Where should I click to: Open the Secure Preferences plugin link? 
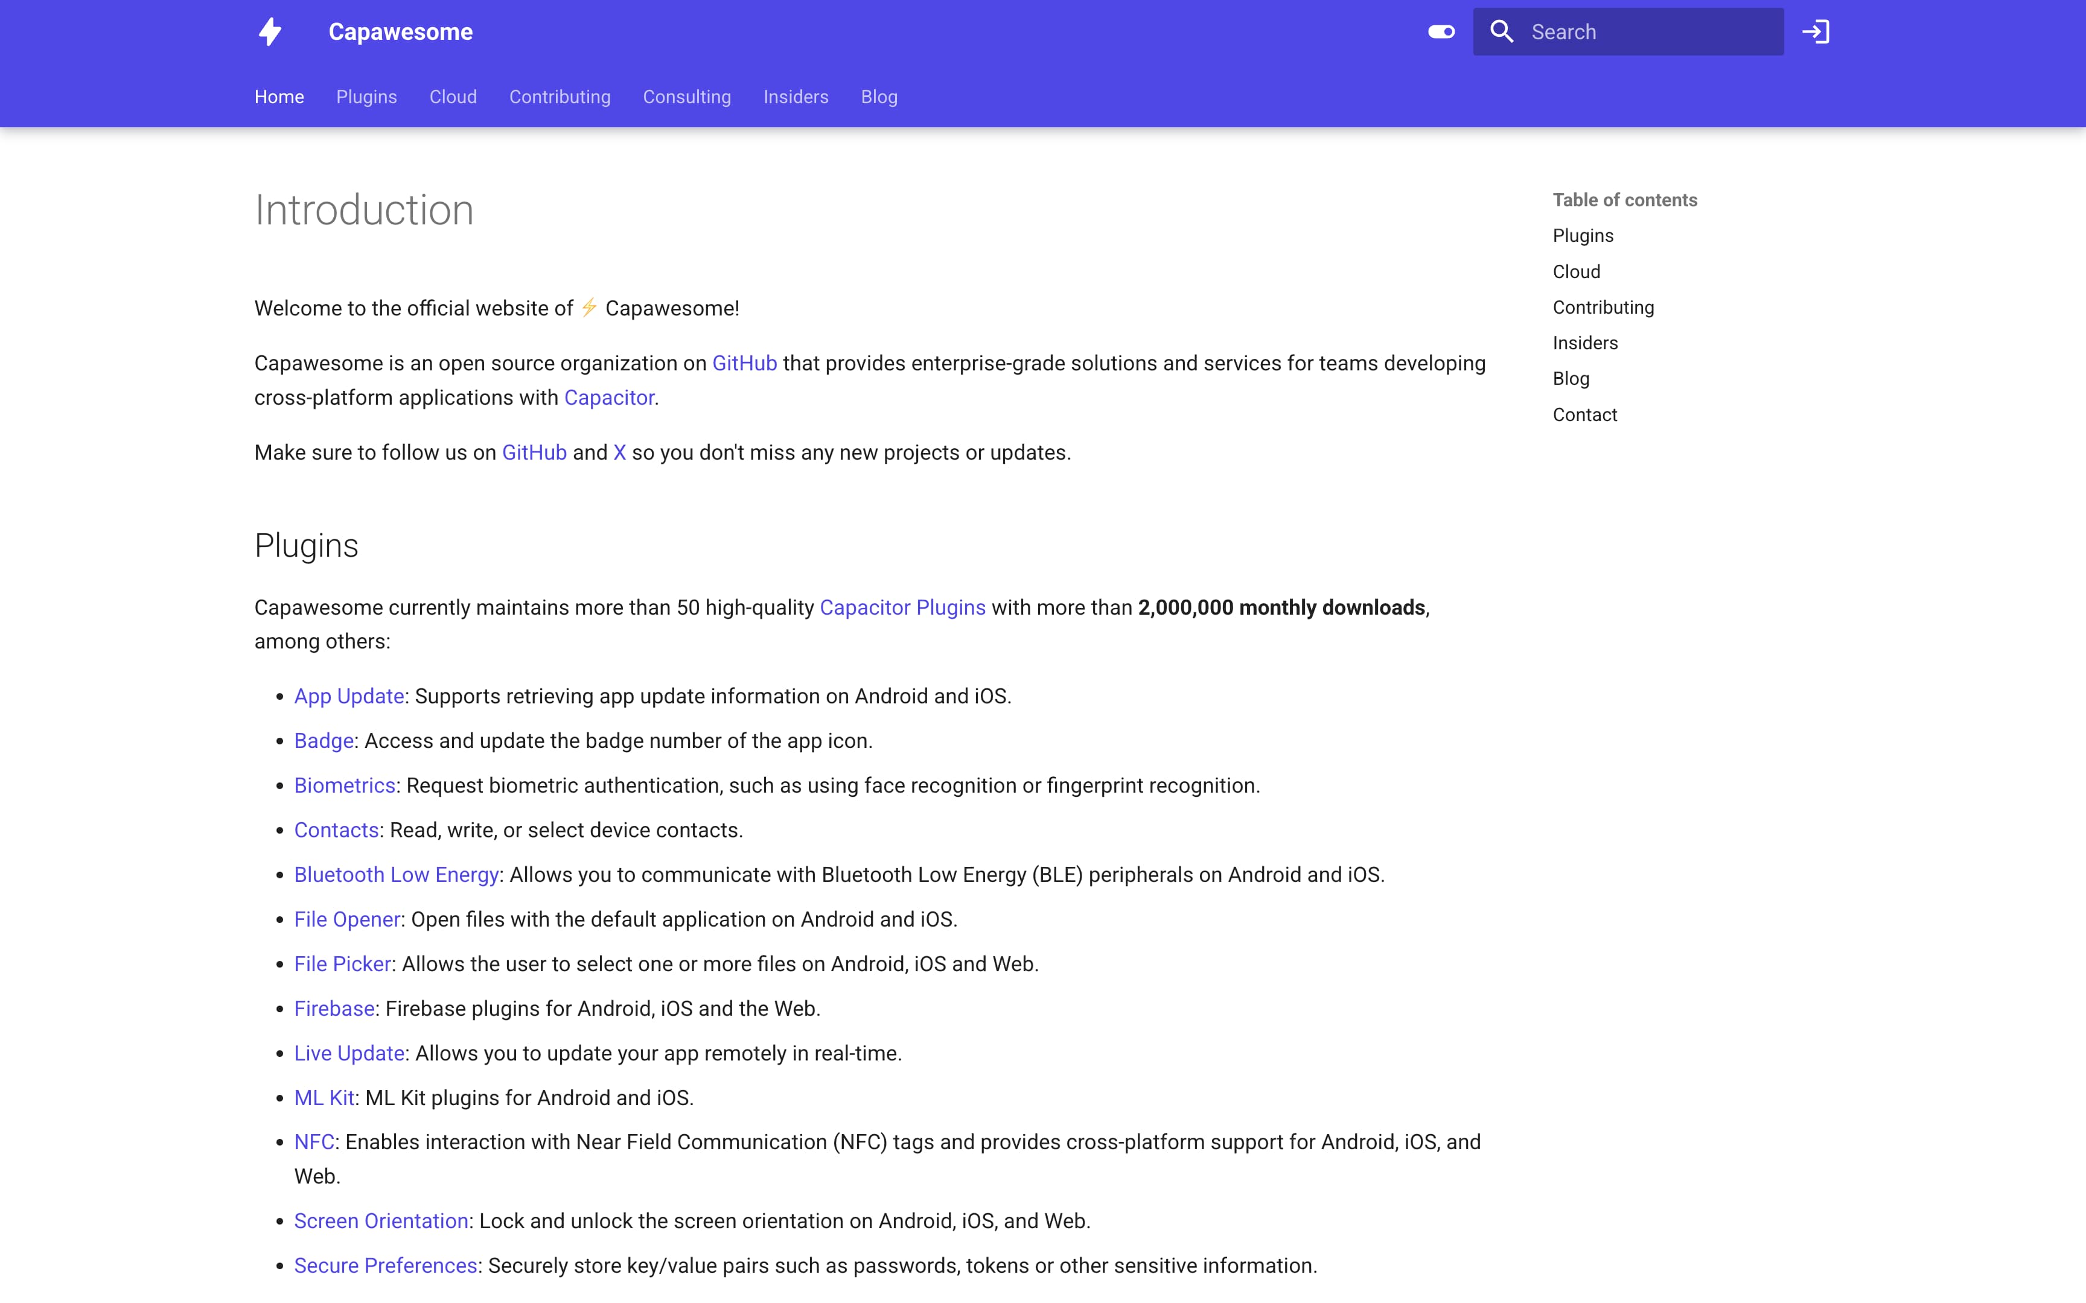[385, 1265]
